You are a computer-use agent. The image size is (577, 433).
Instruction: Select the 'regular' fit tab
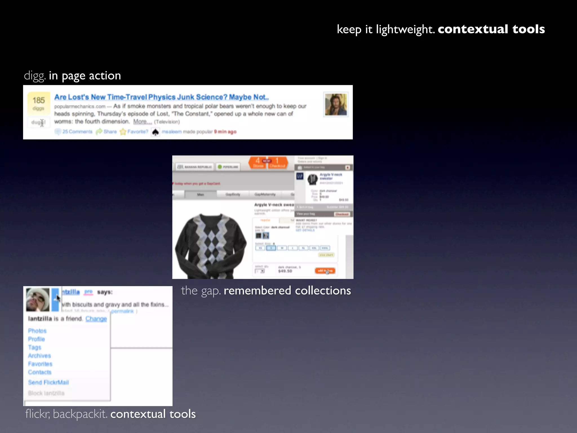pos(265,220)
